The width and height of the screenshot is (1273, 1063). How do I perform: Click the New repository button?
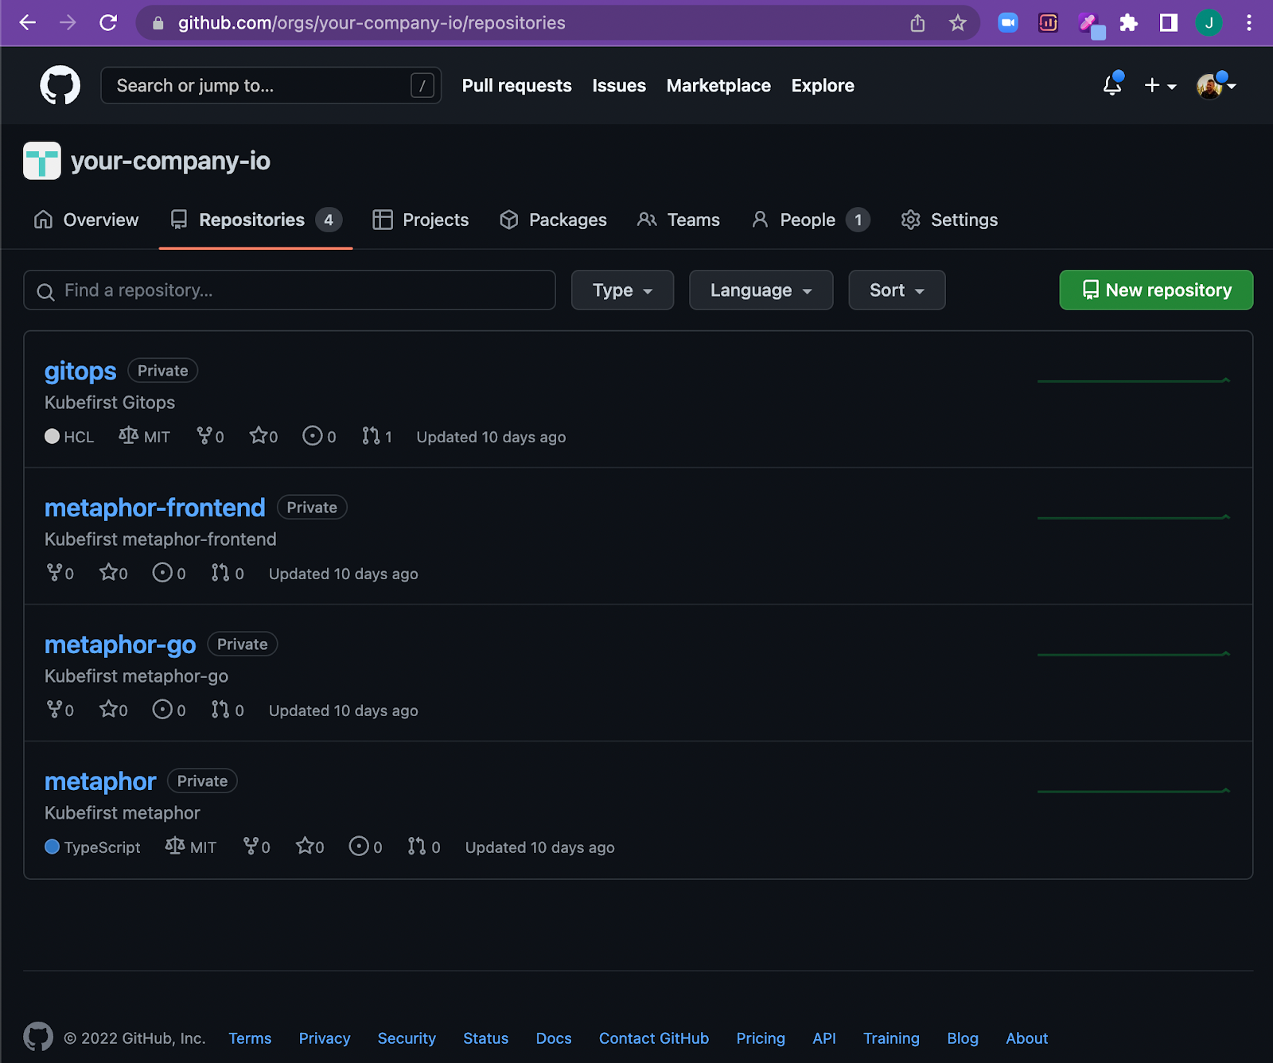(x=1156, y=290)
